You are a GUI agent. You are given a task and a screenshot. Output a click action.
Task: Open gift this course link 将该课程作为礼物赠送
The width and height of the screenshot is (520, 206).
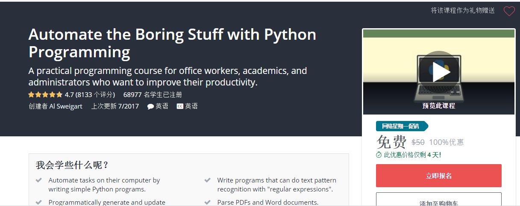point(463,11)
